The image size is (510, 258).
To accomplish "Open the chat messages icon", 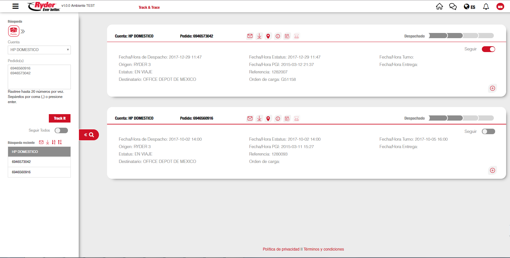I will 453,6.
